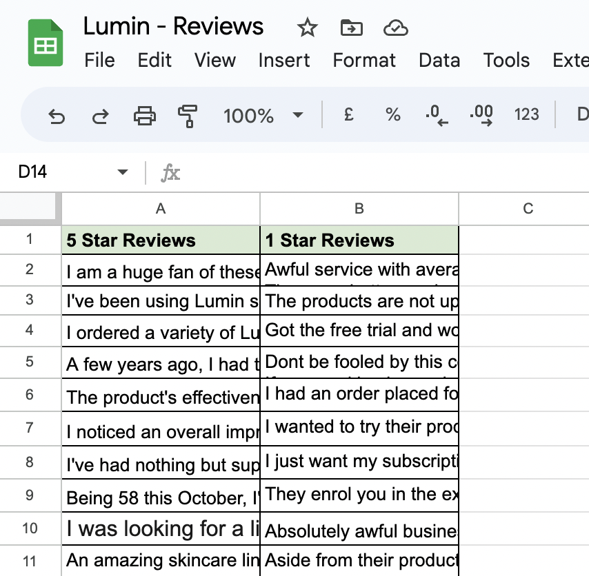The width and height of the screenshot is (589, 576).
Task: Check the cloud document status icon
Action: click(x=395, y=28)
